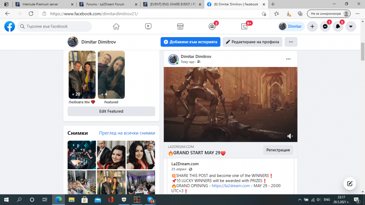The height and width of the screenshot is (205, 365).
Task: Open the Любовта Ми featured collection thumbnail
Action: tap(82, 75)
